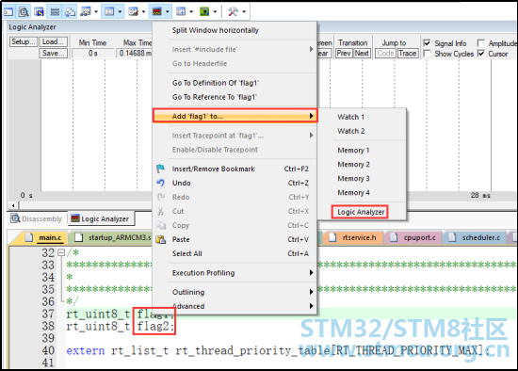Expand the Toolbox dropdown arrow

click(x=244, y=12)
